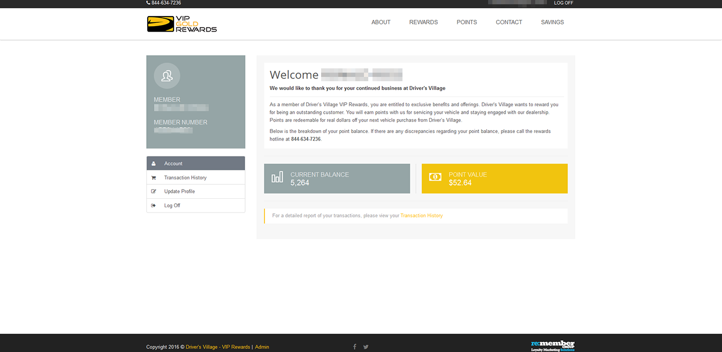Open the REWARDS menu item

coord(423,22)
